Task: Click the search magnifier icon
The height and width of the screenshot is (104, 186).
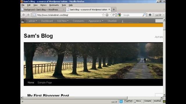Action: (x=144, y=15)
